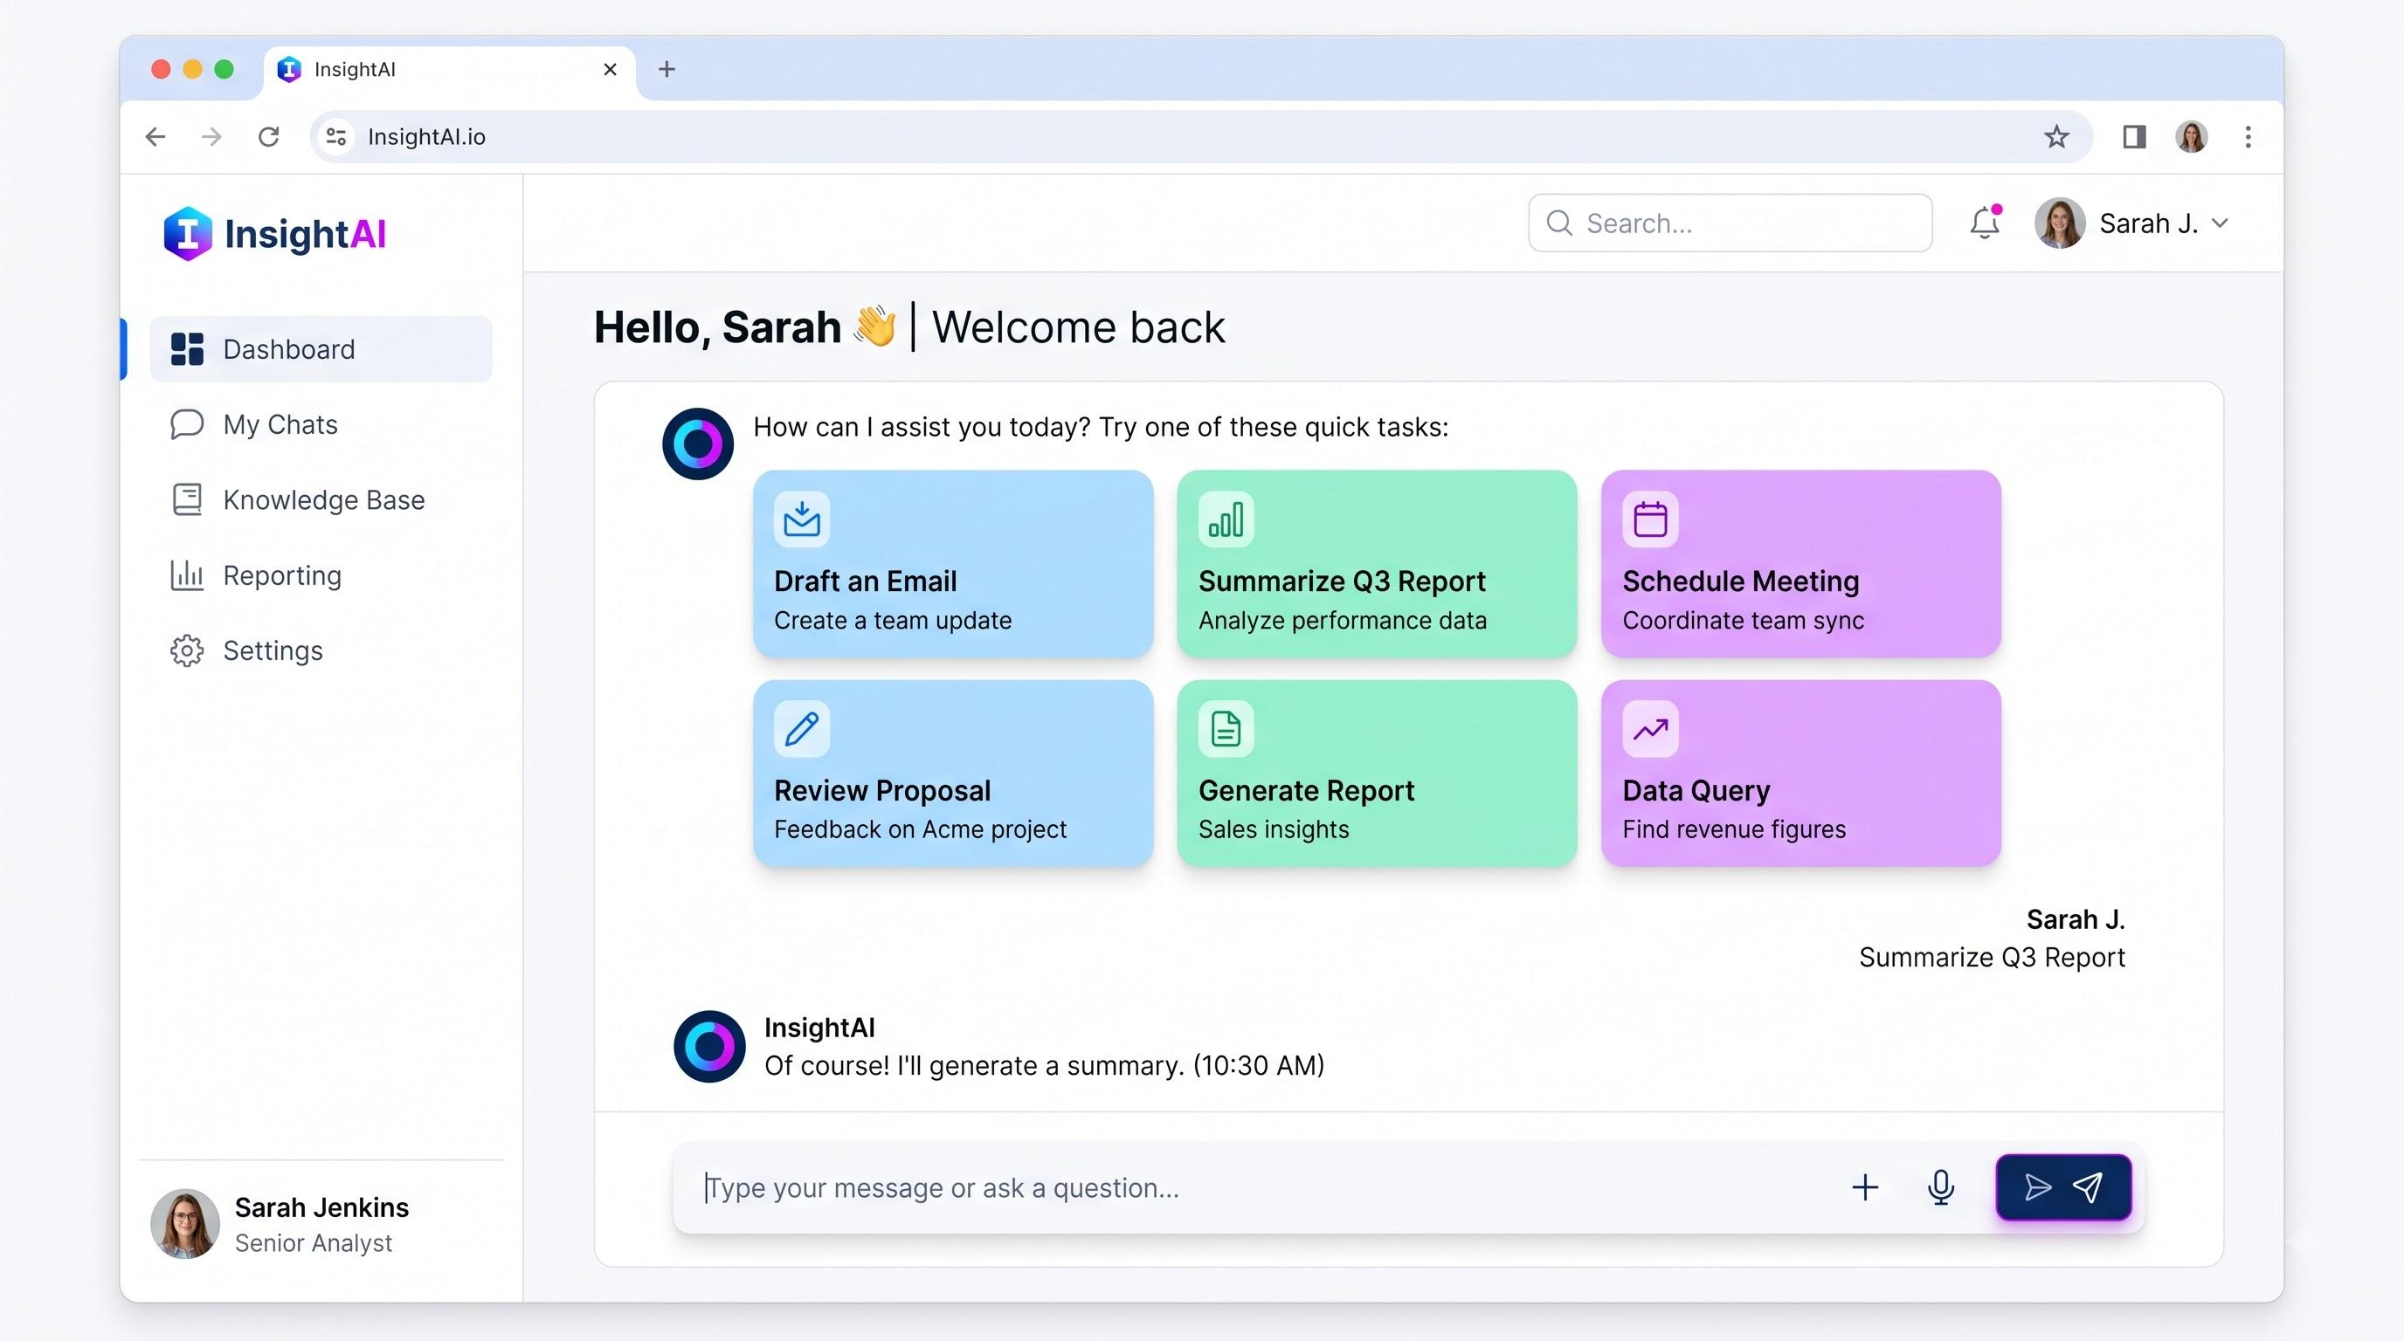Go forward in browser history

click(212, 137)
